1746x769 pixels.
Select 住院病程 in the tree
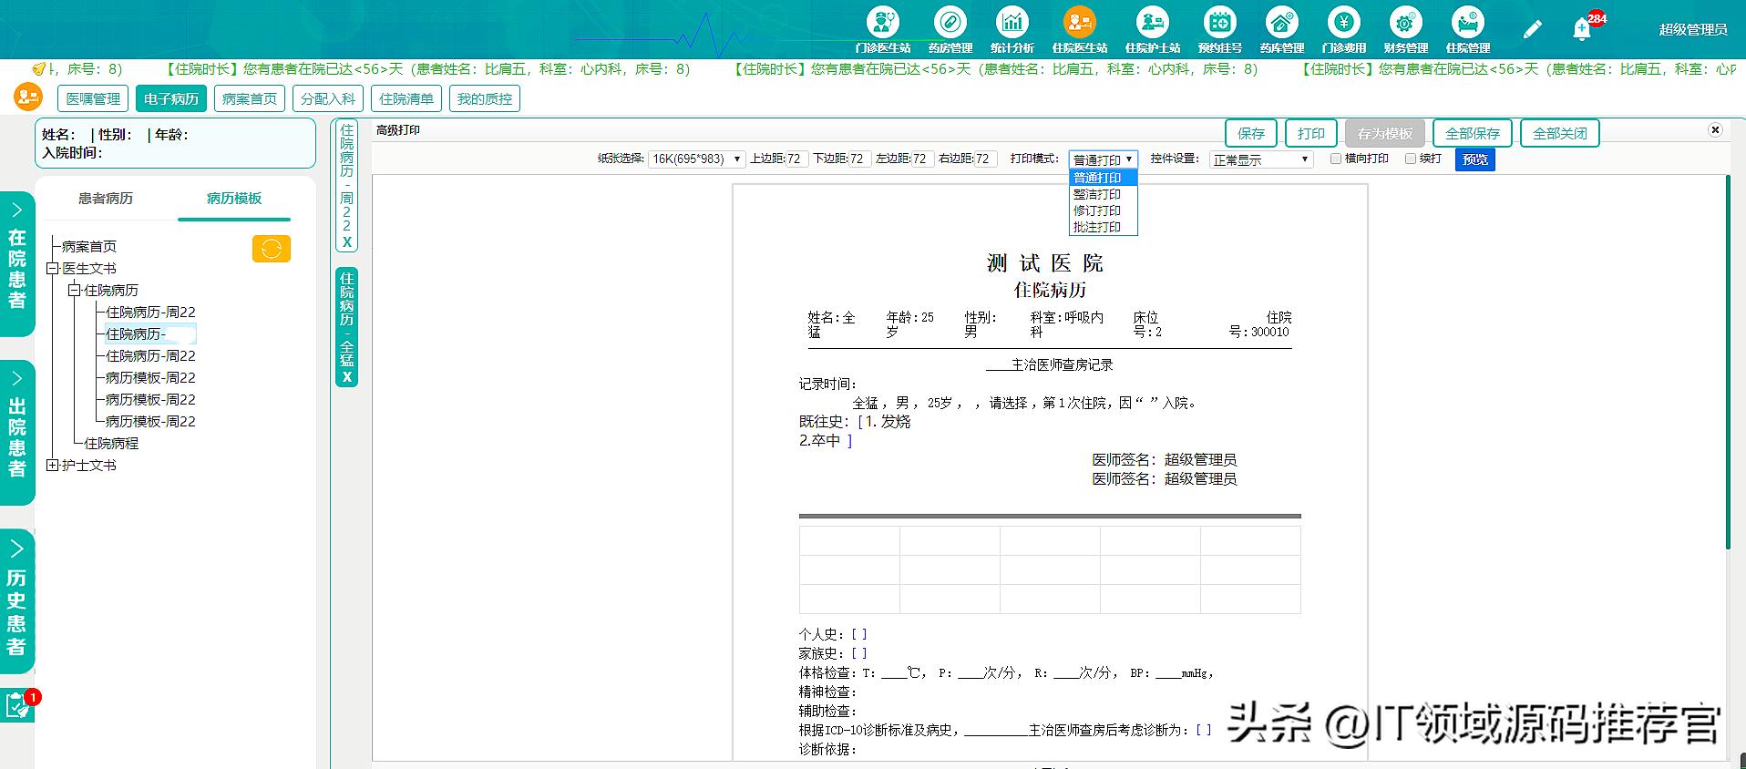[x=111, y=444]
